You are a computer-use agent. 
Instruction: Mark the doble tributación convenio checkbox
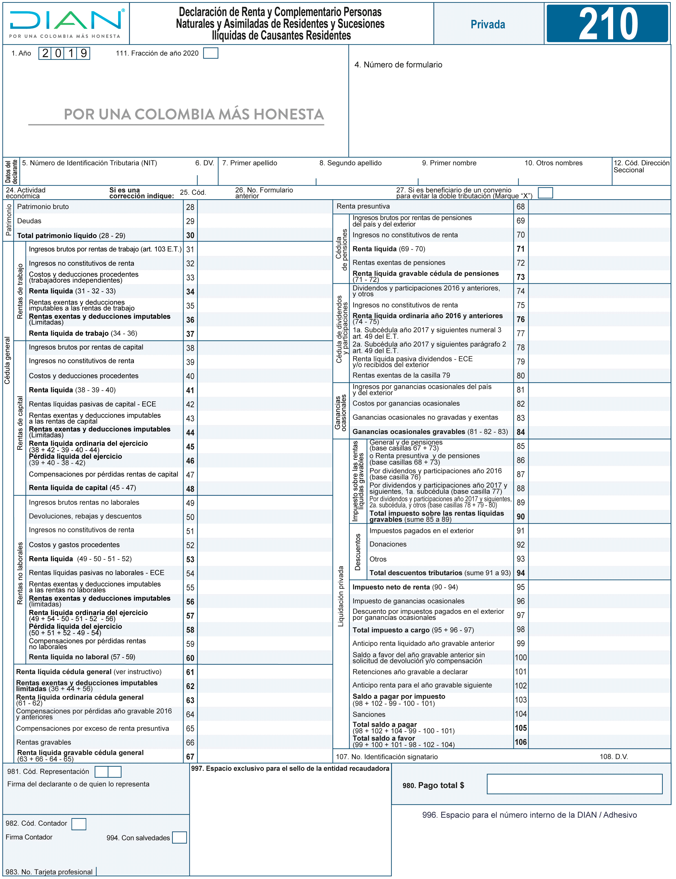[x=545, y=193]
